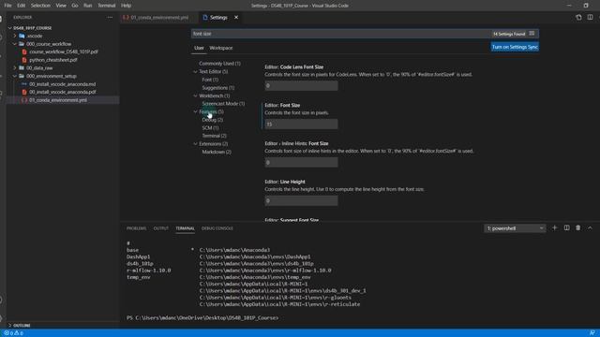Click Editor Line Height input
Image resolution: width=600 pixels, height=337 pixels.
[x=301, y=200]
